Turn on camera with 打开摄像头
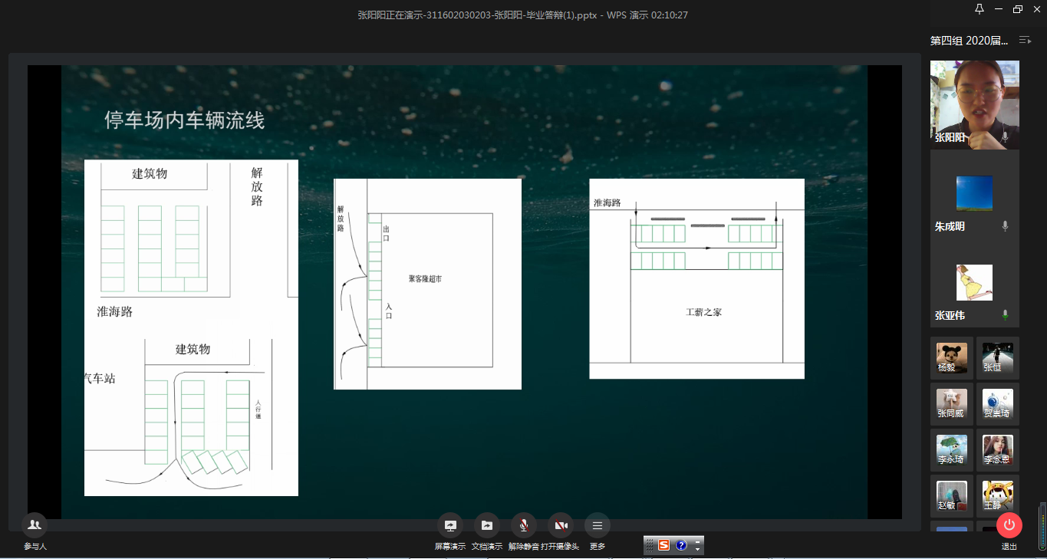 (x=561, y=526)
